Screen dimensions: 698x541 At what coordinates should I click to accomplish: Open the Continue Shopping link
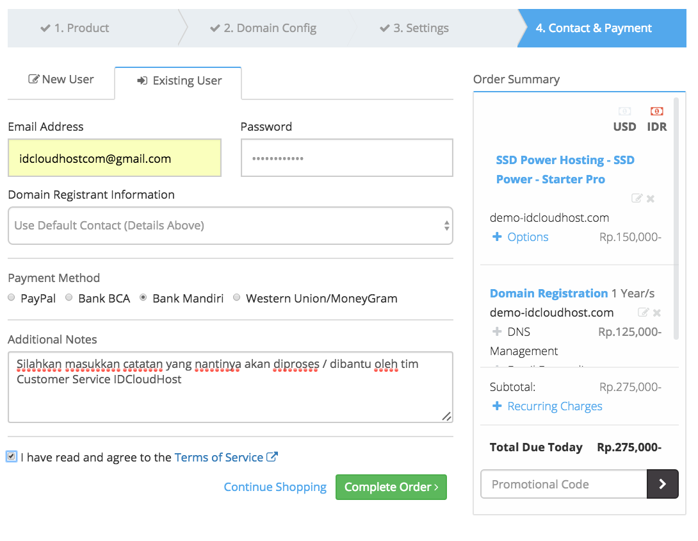point(275,487)
